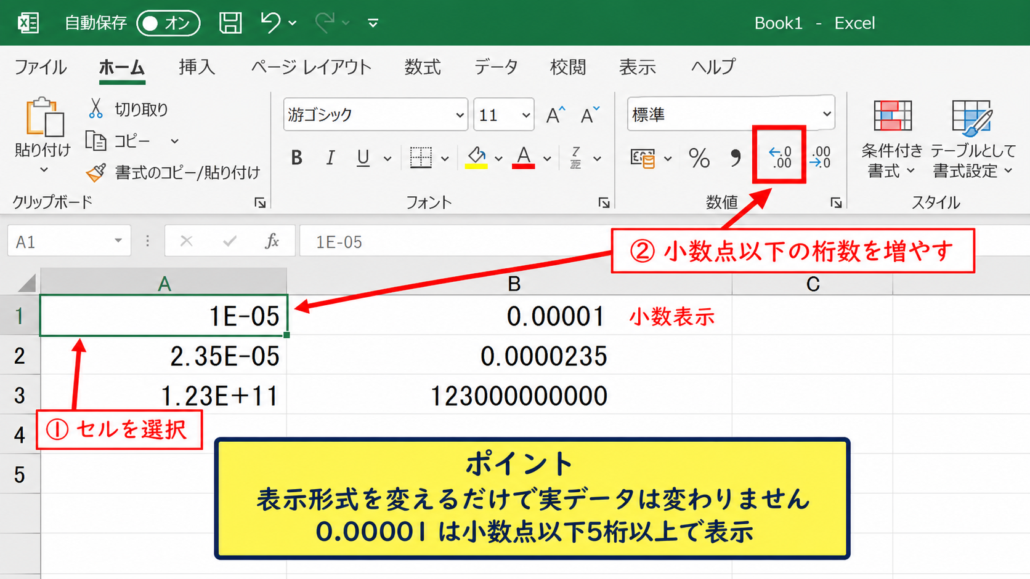Open 条件付き書式 conditional formatting
The height and width of the screenshot is (579, 1030).
(x=891, y=139)
